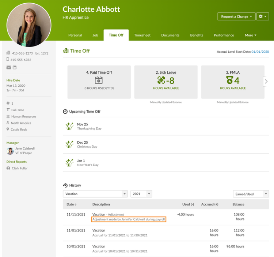Open the More tab menu
This screenshot has width=274, height=257.
[x=250, y=35]
